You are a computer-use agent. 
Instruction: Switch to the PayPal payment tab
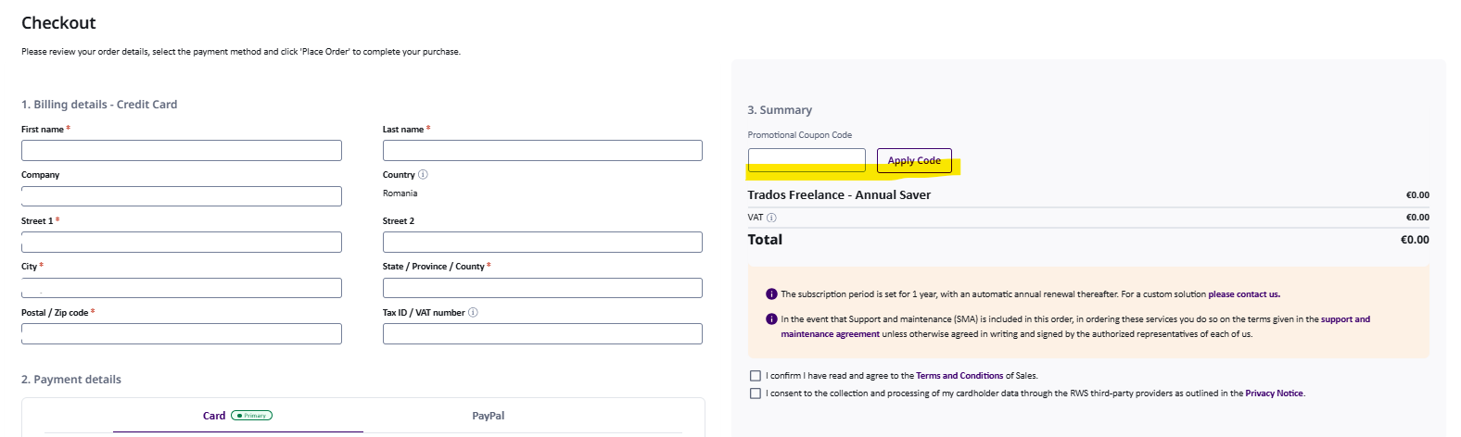(x=488, y=416)
